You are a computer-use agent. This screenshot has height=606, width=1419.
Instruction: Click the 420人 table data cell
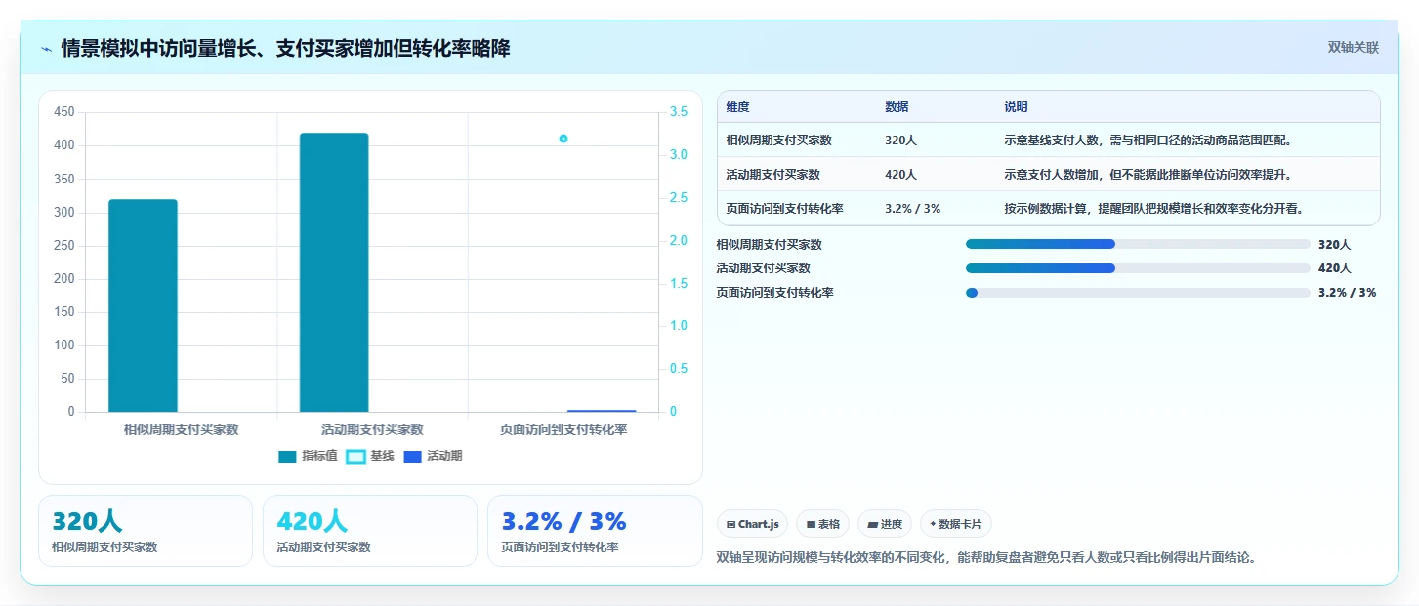(900, 175)
